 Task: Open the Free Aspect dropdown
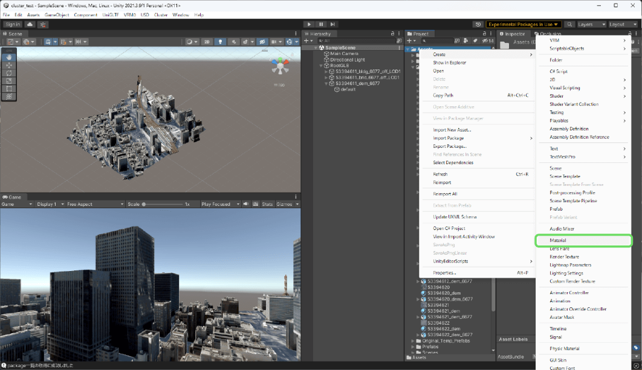94,204
